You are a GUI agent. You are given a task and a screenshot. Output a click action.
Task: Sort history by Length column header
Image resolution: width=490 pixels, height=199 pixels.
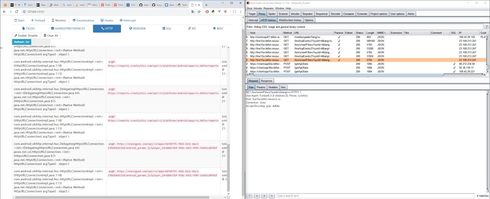click(x=370, y=33)
